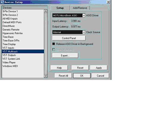Switch to the Setup tab
The width and height of the screenshot is (153, 114).
[60, 8]
